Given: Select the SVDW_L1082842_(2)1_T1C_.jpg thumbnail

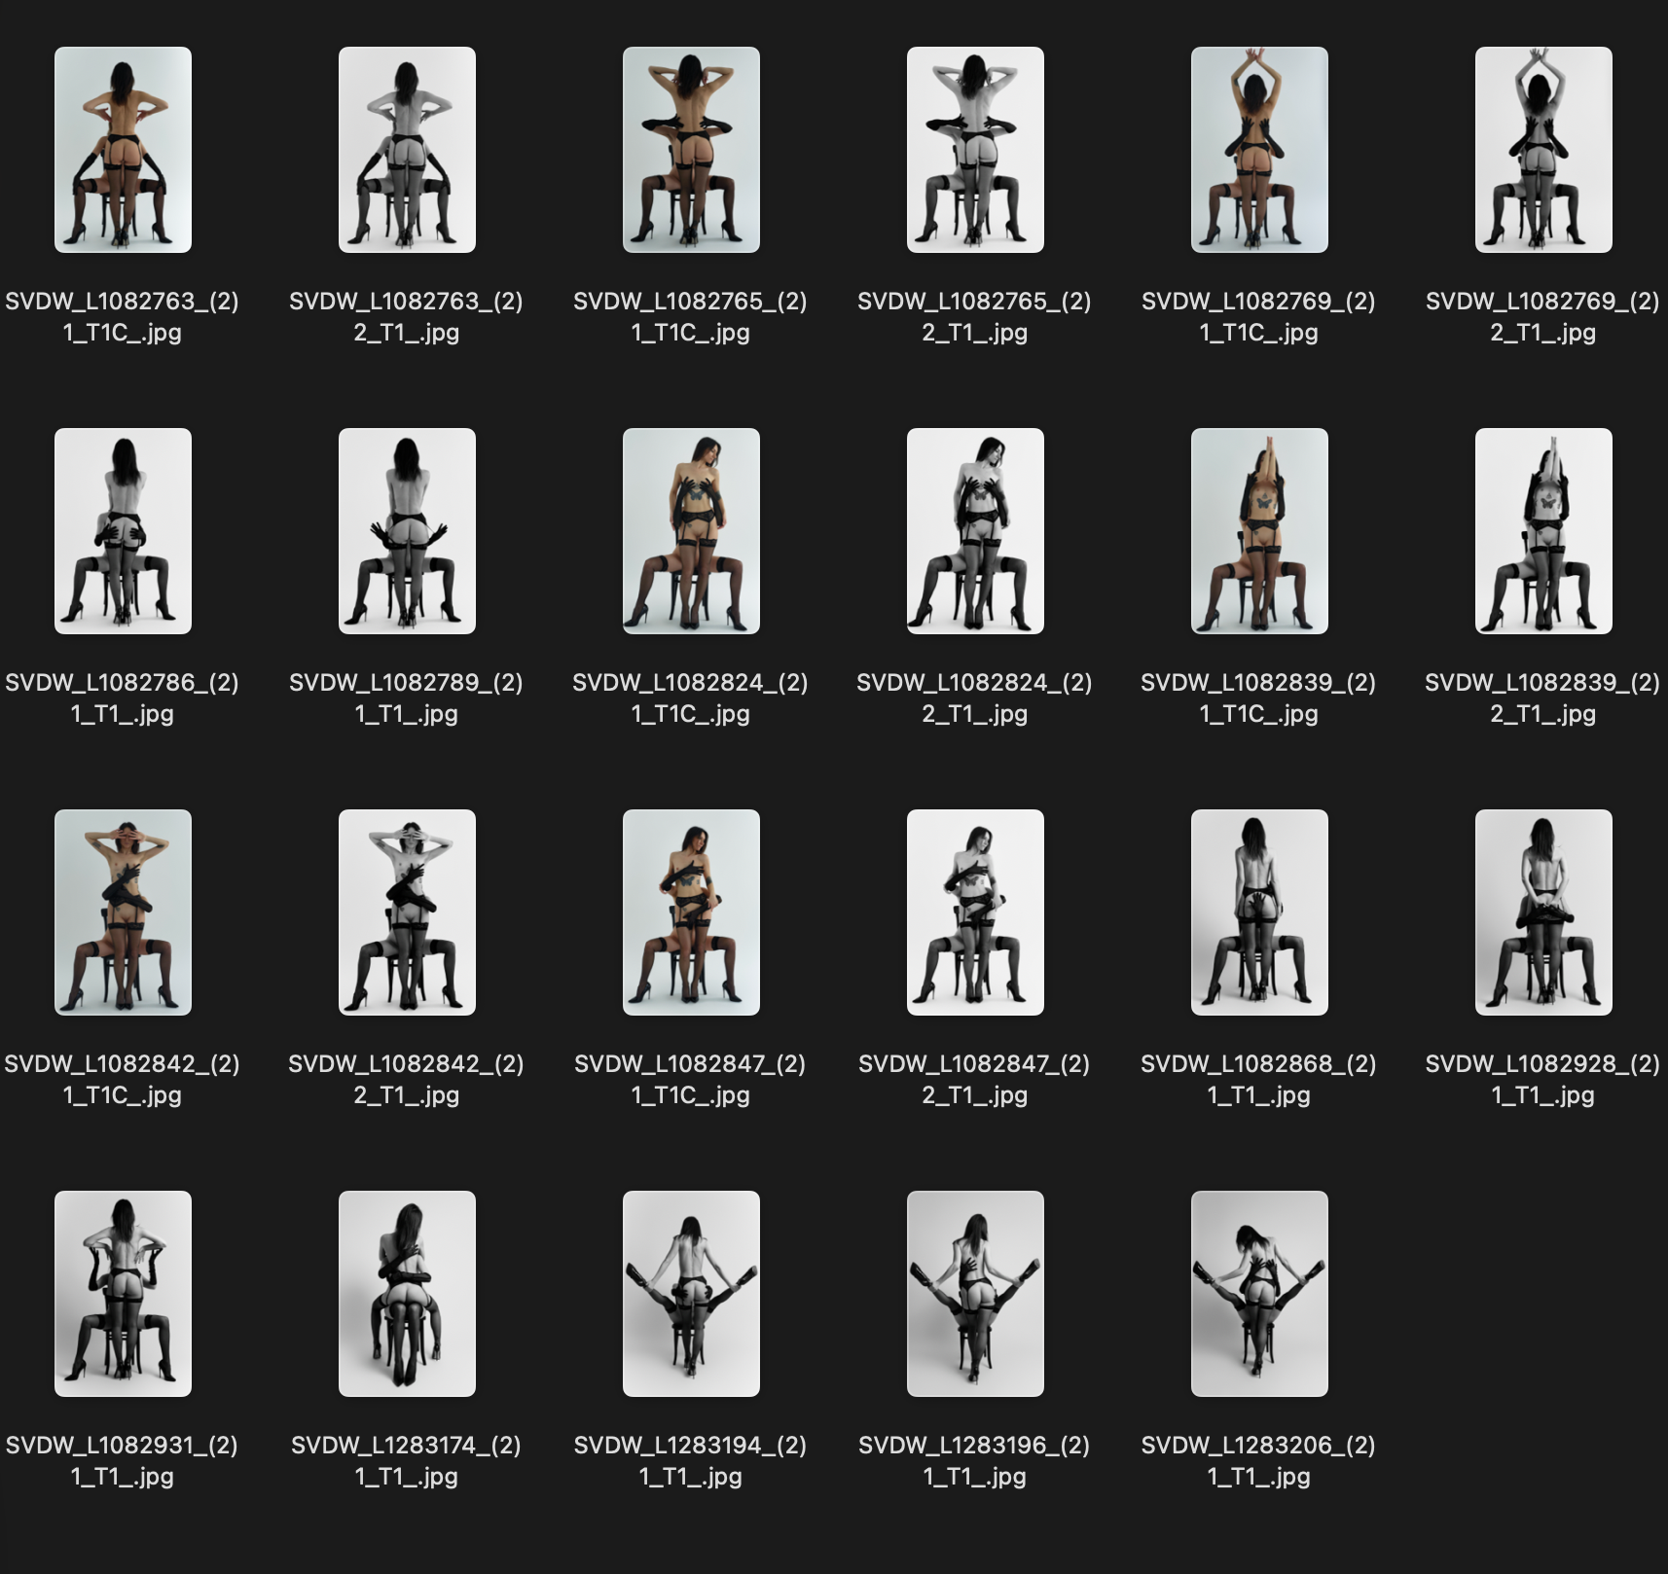Looking at the screenshot, I should coord(124,912).
